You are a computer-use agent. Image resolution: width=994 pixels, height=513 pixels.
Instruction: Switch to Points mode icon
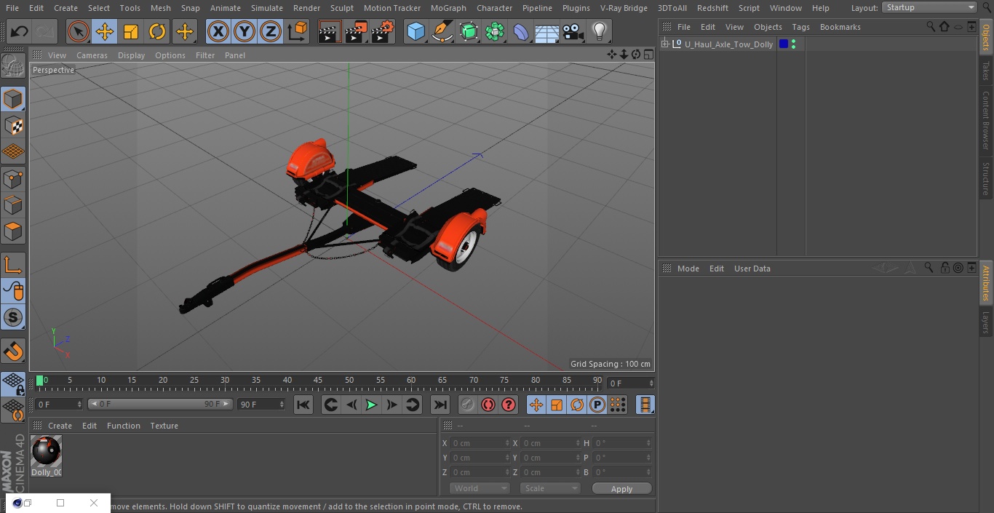(x=13, y=179)
